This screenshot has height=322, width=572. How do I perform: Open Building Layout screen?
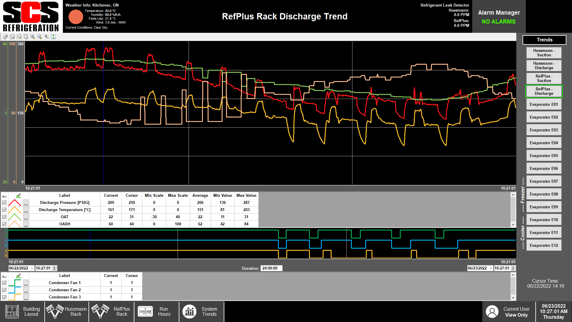point(23,312)
